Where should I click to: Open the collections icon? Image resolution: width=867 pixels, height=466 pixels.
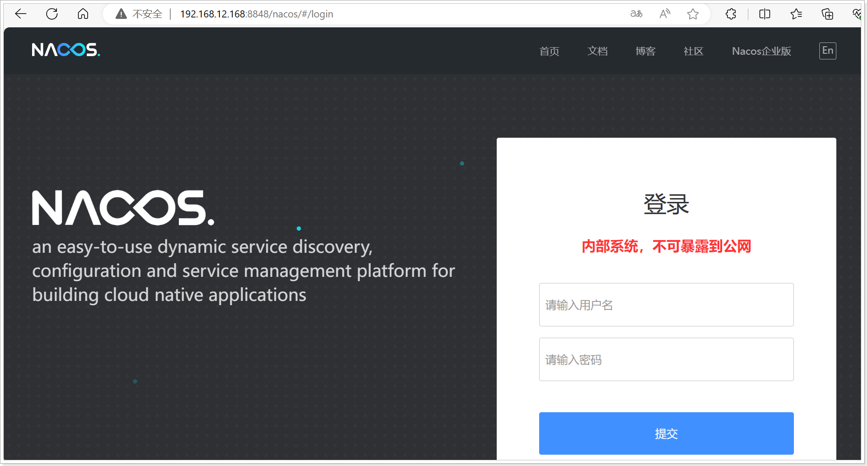click(x=827, y=14)
